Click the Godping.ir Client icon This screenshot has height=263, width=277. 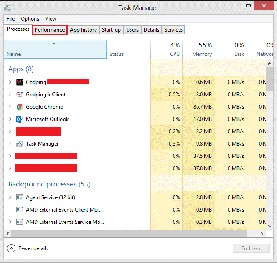click(20, 95)
